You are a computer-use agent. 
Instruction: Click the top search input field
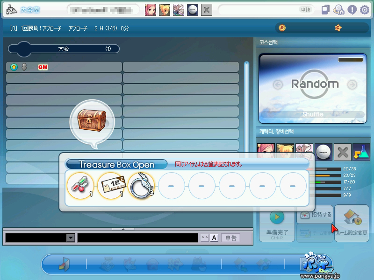click(x=266, y=10)
